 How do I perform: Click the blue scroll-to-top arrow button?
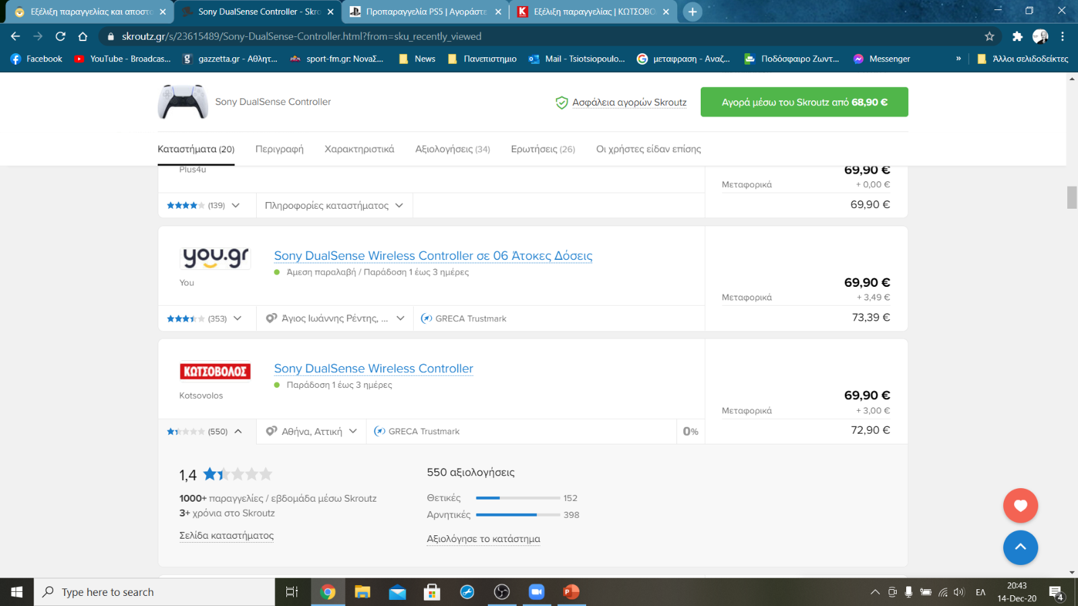[x=1021, y=547]
